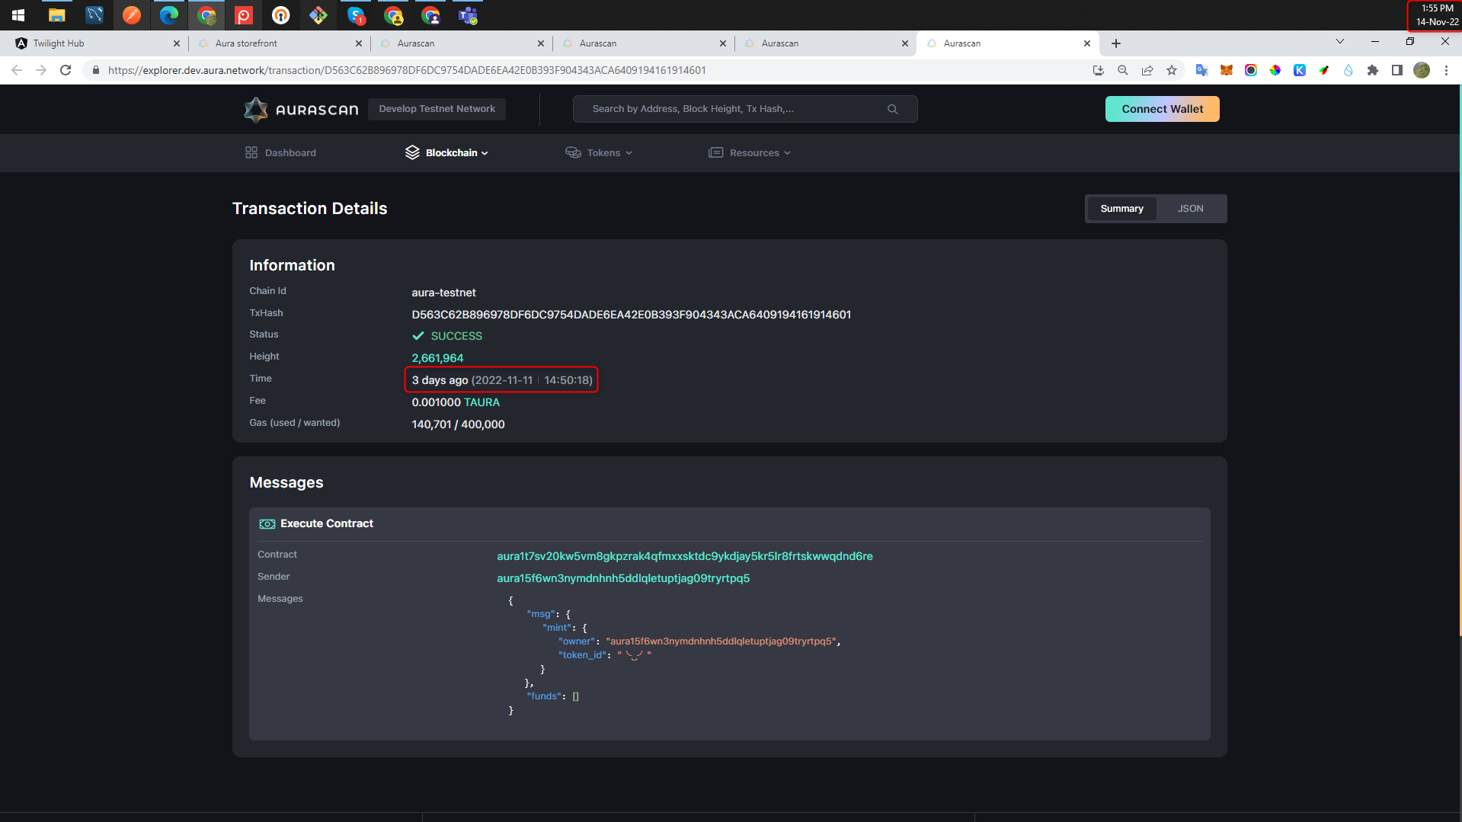Select the Summary tab
The width and height of the screenshot is (1462, 822).
pos(1121,208)
